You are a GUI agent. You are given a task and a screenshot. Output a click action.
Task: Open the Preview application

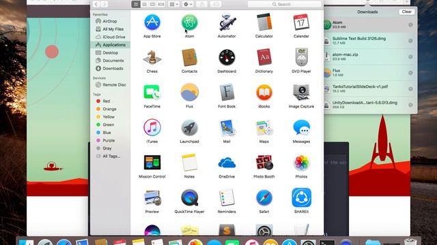pos(152,197)
